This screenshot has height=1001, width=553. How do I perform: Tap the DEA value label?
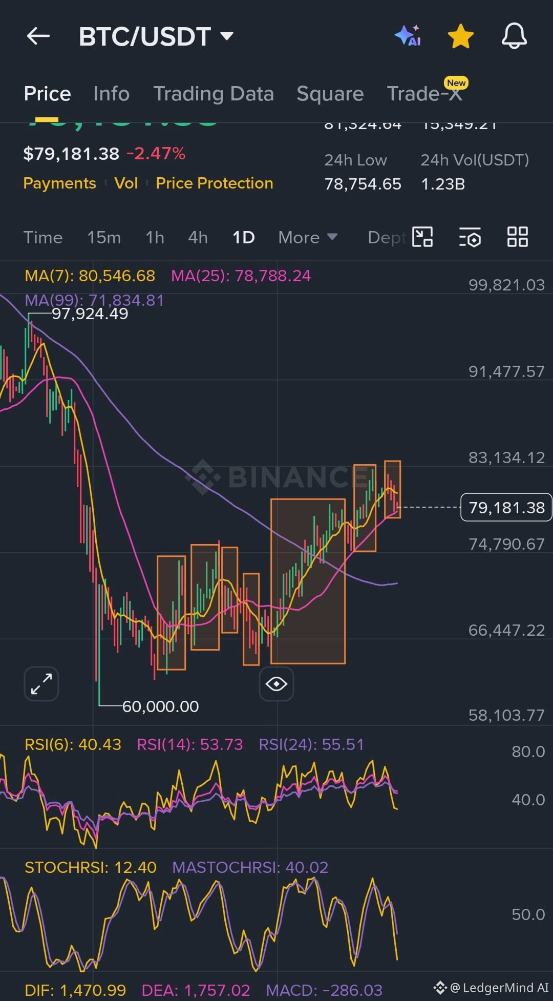point(196,990)
